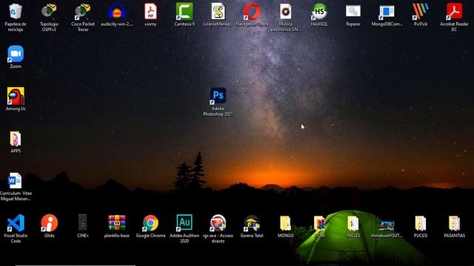
Task: Click the LicenseManag... icon
Action: 218,12
